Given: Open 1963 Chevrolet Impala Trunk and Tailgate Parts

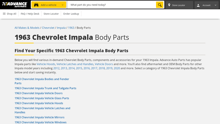Looking at the screenshot, I should (x=45, y=88).
